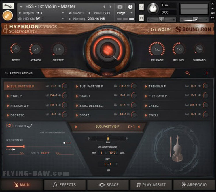Click the VIBRATO knob
Screen dimensions: 216x192
pyautogui.click(x=199, y=49)
